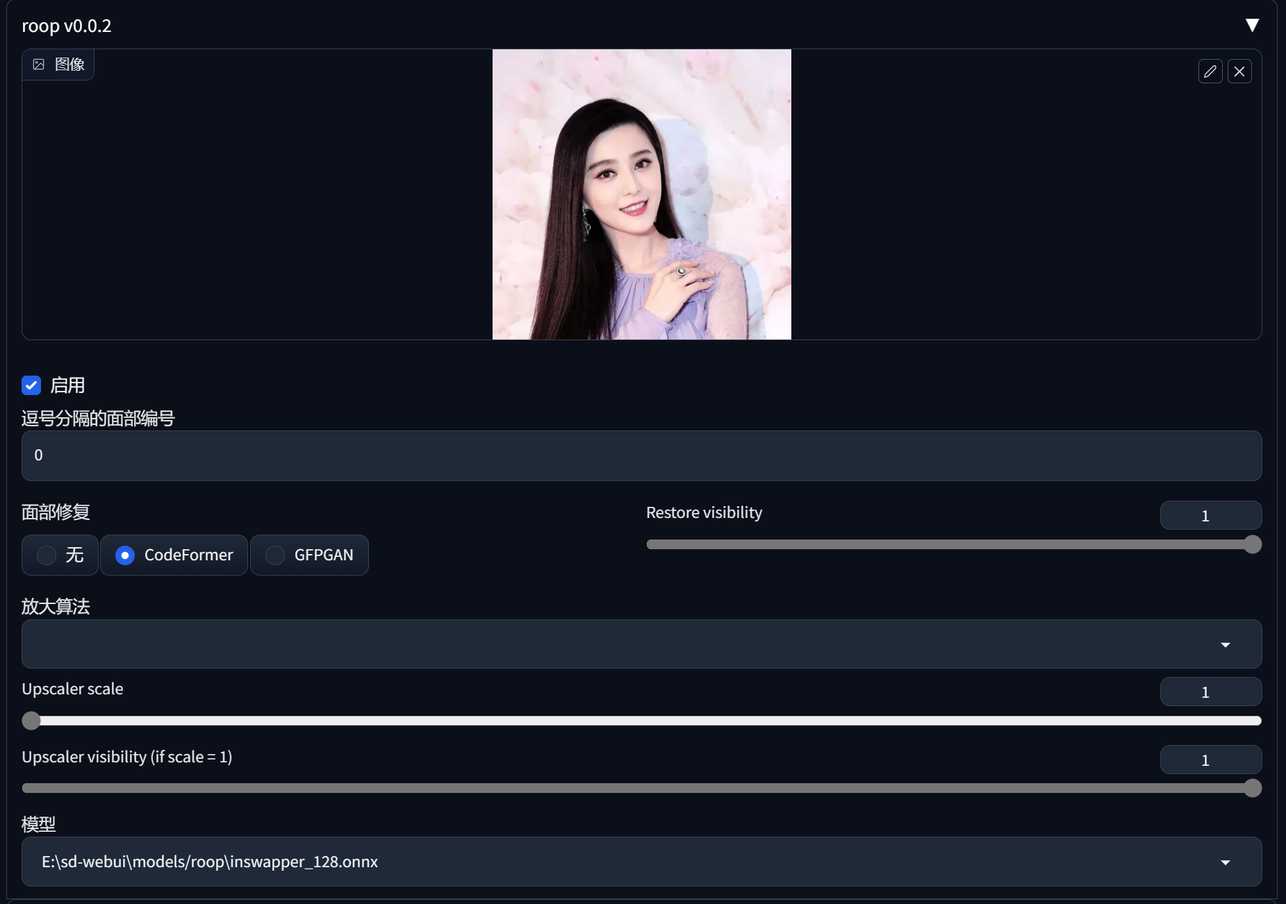Click the uploaded portrait image

641,194
